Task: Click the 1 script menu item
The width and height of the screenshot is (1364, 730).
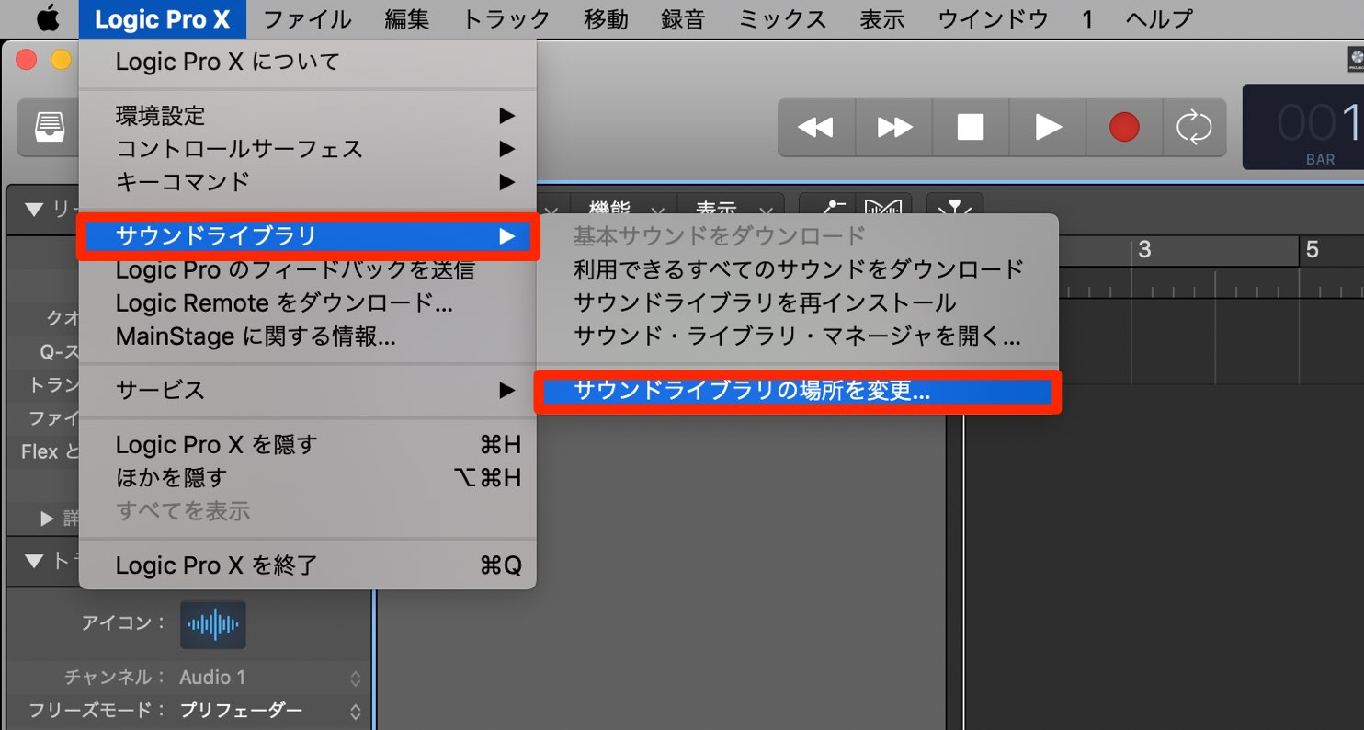Action: [1086, 18]
